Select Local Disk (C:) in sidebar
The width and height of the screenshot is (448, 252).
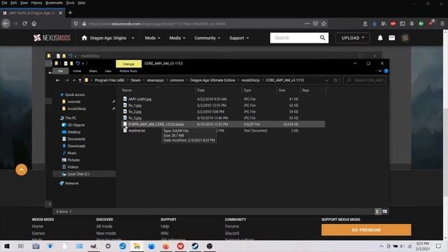click(78, 174)
